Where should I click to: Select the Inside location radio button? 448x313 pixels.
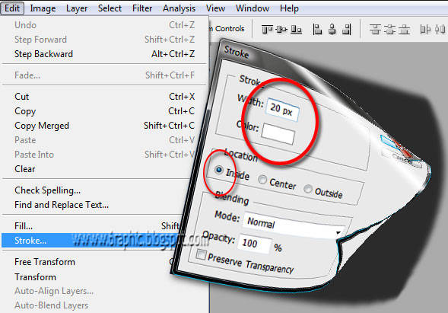(x=218, y=170)
